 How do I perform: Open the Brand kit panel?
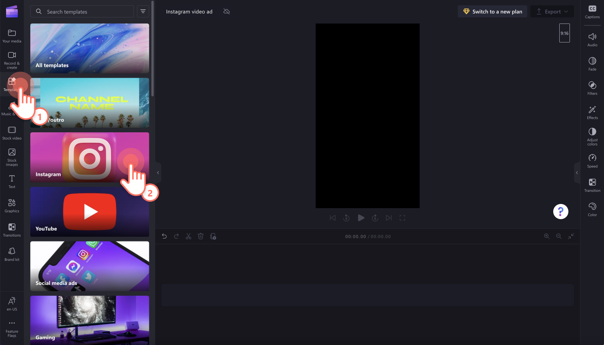point(12,254)
